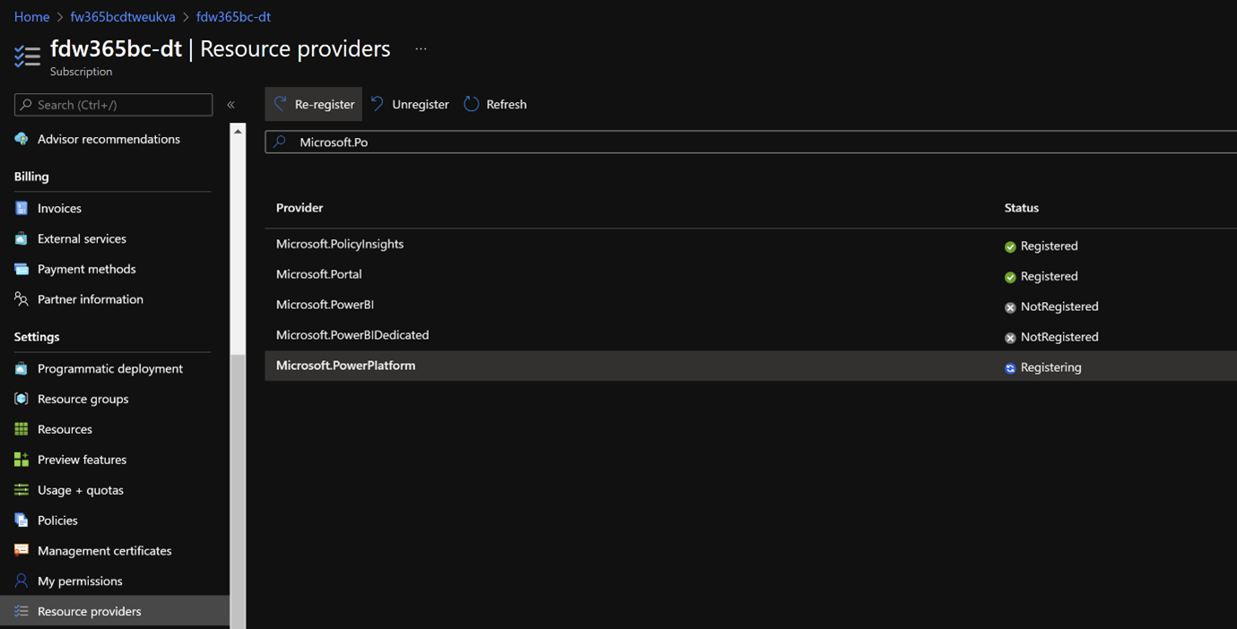
Task: Click the Resource groups icon
Action: pos(22,399)
